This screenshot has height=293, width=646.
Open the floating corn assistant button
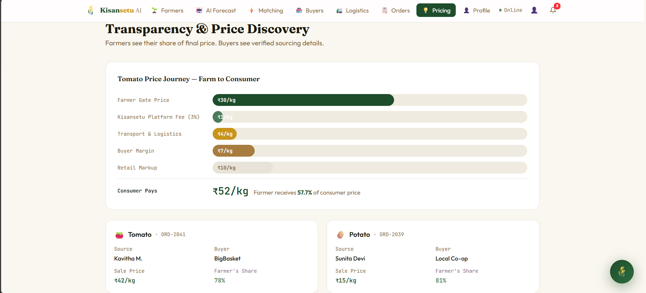pos(622,271)
